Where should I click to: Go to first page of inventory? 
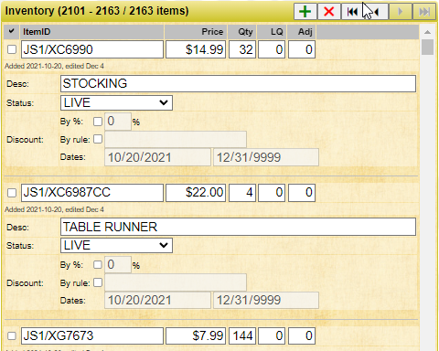click(x=353, y=12)
